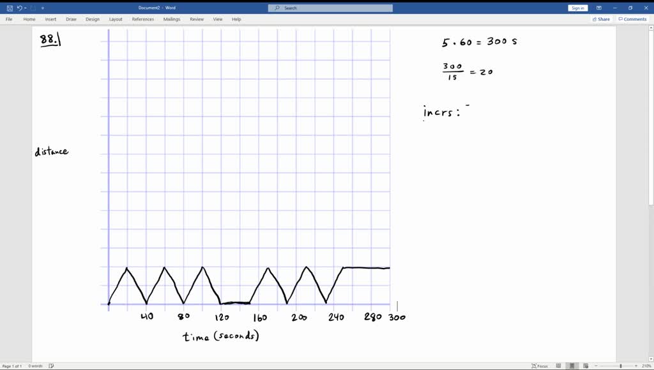Image resolution: width=654 pixels, height=370 pixels.
Task: Zoom in using the plus control
Action: [x=636, y=365]
